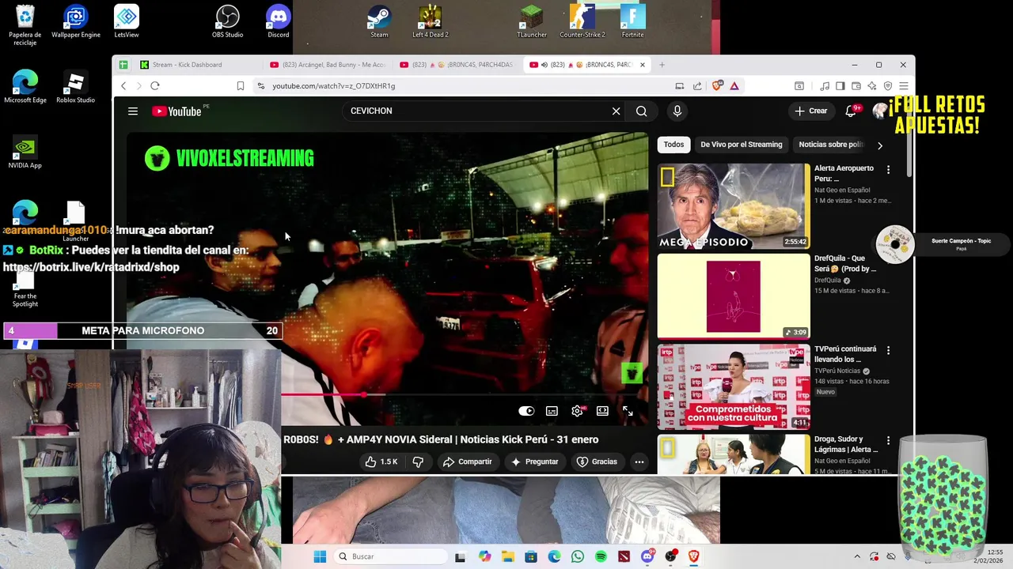The image size is (1013, 569).
Task: Toggle Brave sidebar panel
Action: [x=840, y=86]
